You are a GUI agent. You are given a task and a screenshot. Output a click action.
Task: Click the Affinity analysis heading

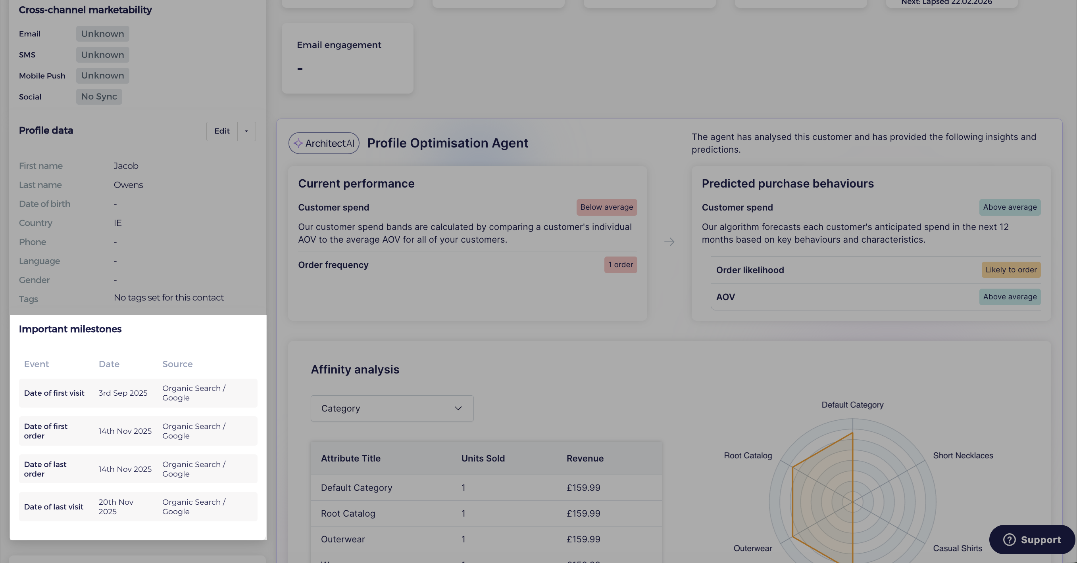[x=355, y=370]
